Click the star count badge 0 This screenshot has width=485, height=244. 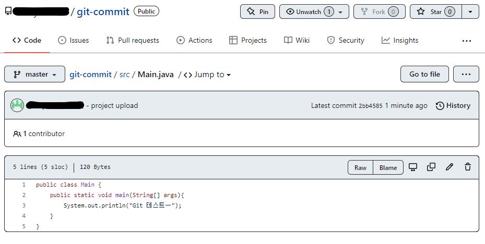click(x=449, y=12)
